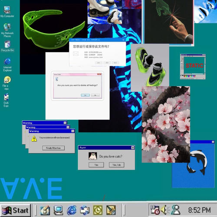Click the STATIC paint window thumbnail

tap(193, 66)
